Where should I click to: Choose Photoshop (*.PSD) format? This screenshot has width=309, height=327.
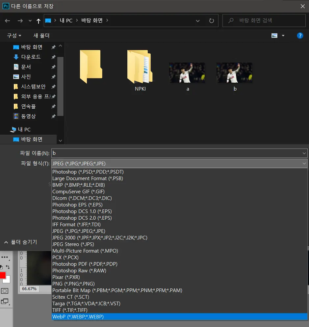click(x=179, y=172)
